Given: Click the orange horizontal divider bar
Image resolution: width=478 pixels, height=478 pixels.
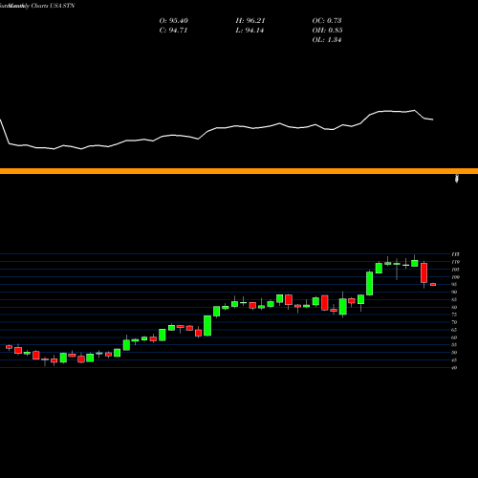Looking at the screenshot, I should 239,171.
